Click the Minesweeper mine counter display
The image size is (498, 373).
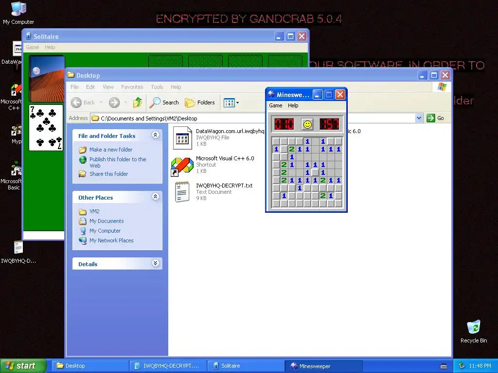click(x=284, y=124)
